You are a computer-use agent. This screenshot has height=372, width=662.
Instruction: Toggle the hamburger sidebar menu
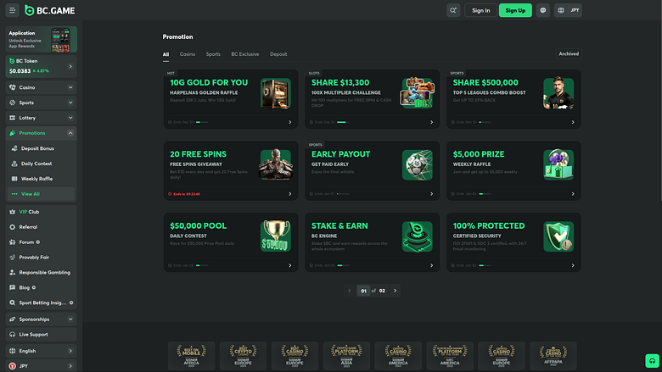click(x=12, y=10)
